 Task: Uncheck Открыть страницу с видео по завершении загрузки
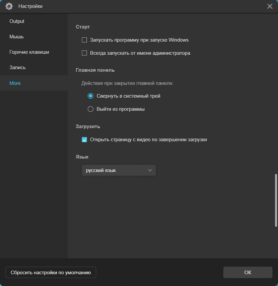pyautogui.click(x=84, y=140)
